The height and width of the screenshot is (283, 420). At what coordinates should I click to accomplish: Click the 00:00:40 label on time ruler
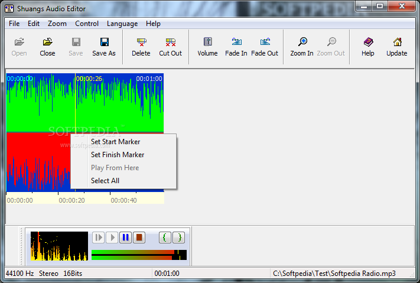123,200
